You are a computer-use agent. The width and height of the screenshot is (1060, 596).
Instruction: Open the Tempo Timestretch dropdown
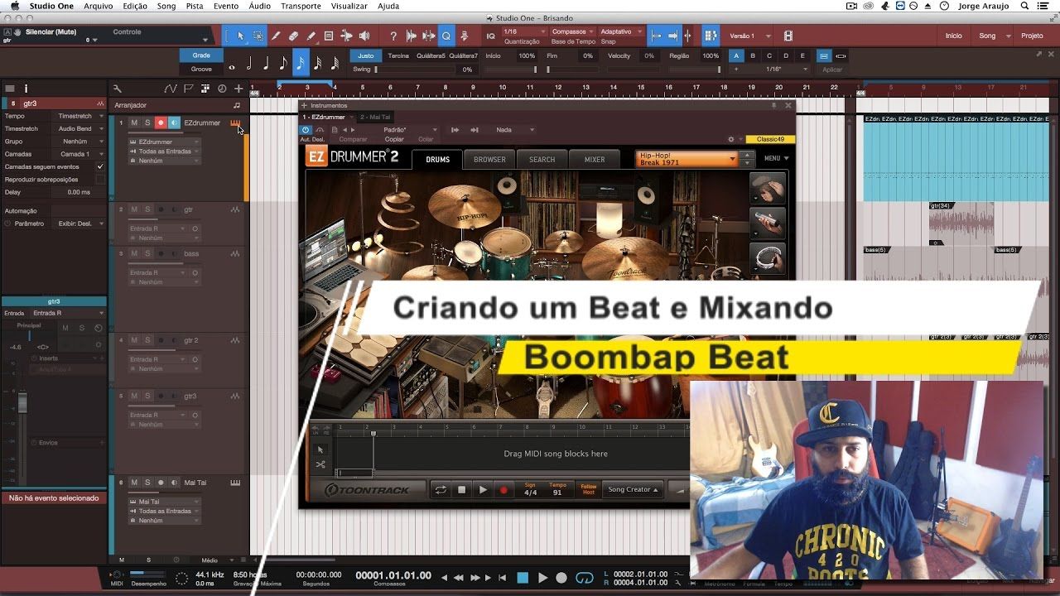point(79,116)
